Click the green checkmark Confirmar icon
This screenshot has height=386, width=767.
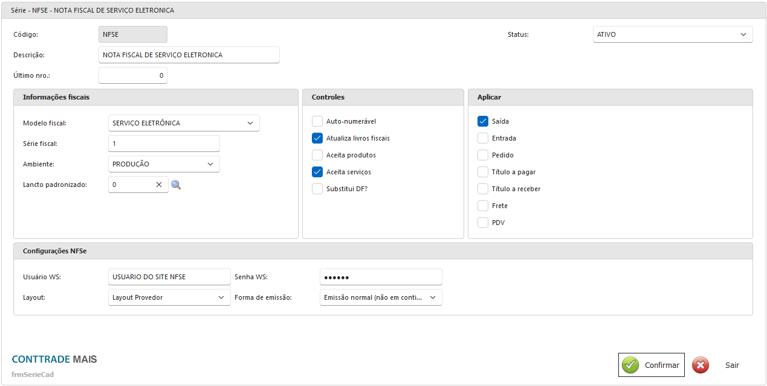pos(630,365)
